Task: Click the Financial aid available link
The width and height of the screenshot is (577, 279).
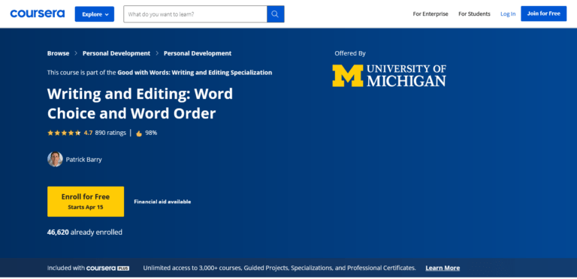Action: tap(162, 202)
